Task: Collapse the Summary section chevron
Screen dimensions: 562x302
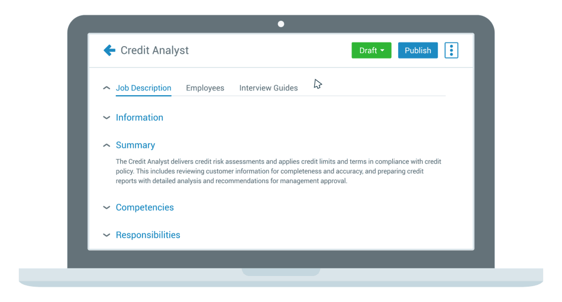Action: 106,145
